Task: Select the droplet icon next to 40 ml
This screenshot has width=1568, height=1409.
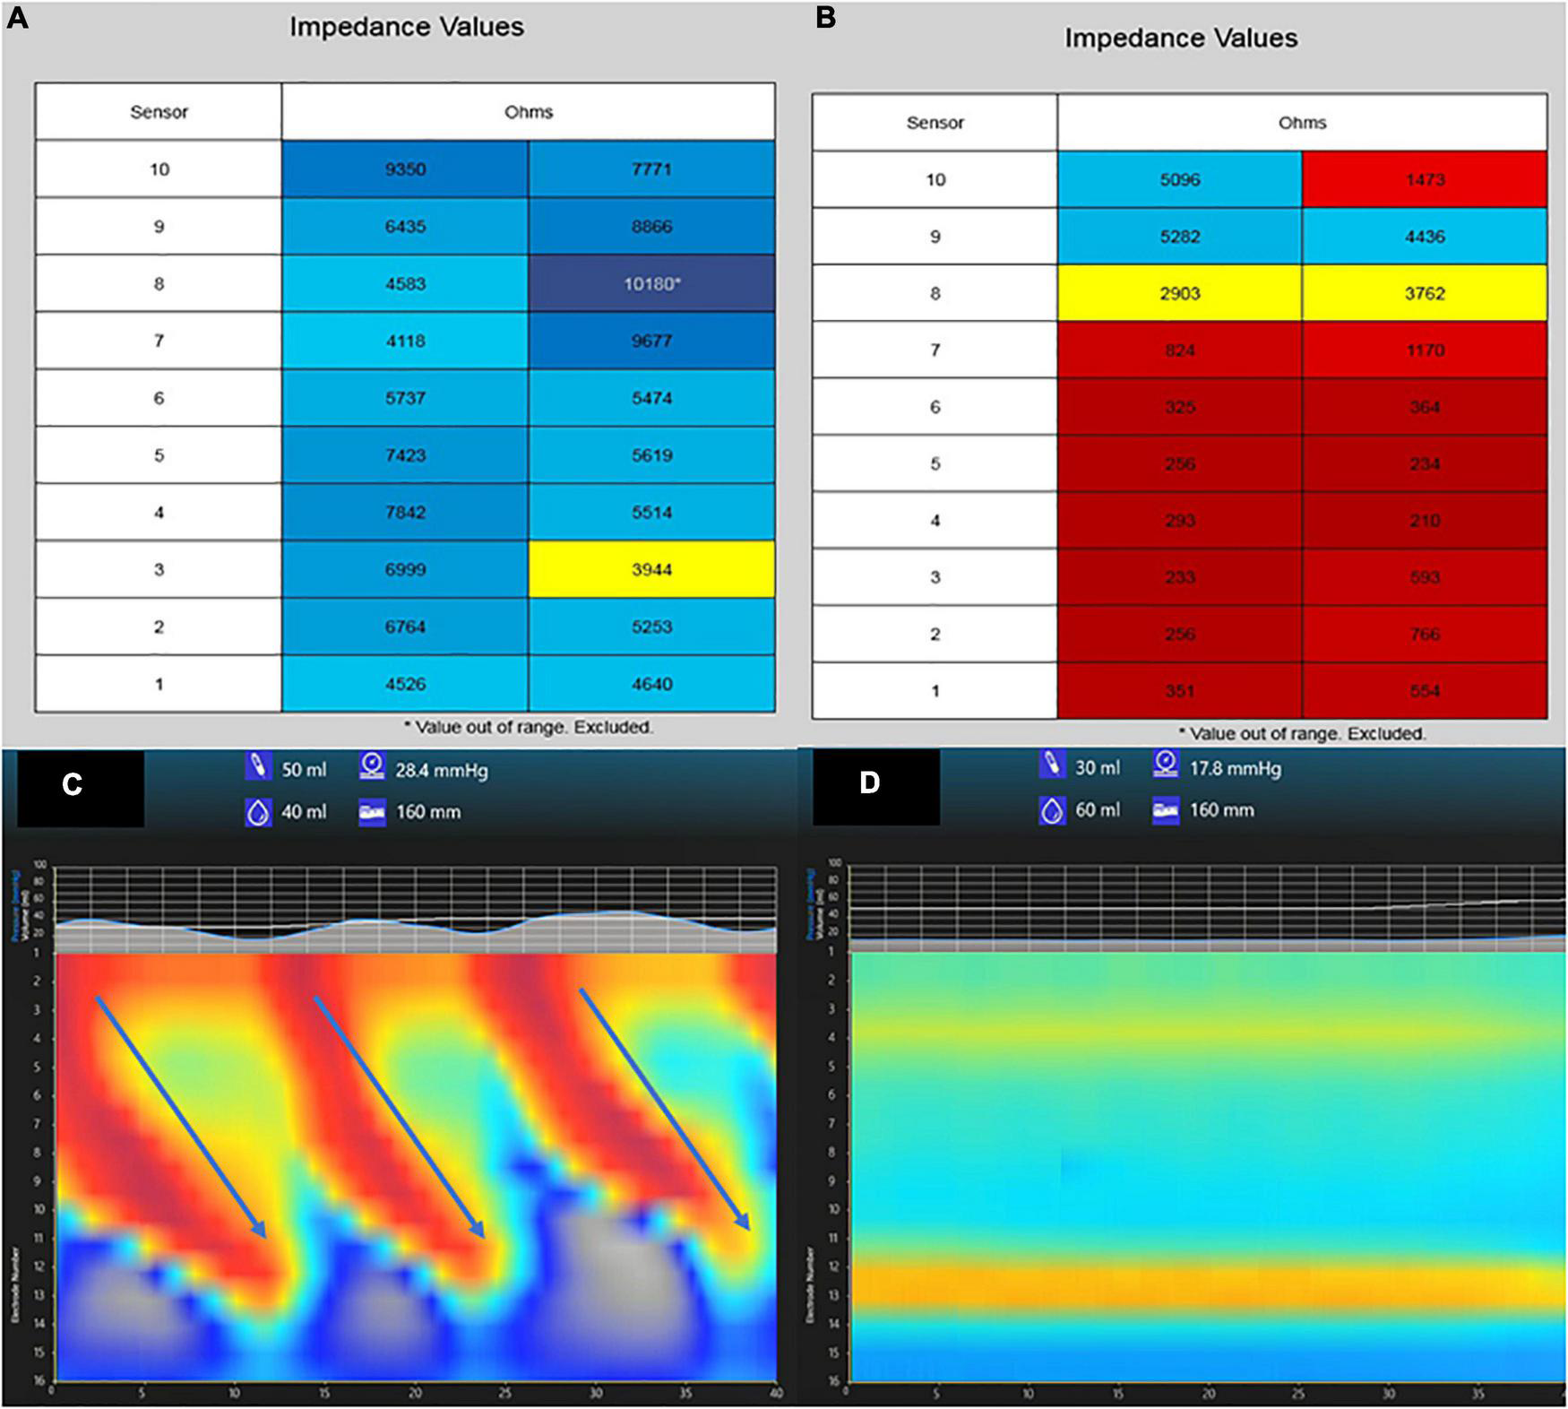Action: pos(258,812)
